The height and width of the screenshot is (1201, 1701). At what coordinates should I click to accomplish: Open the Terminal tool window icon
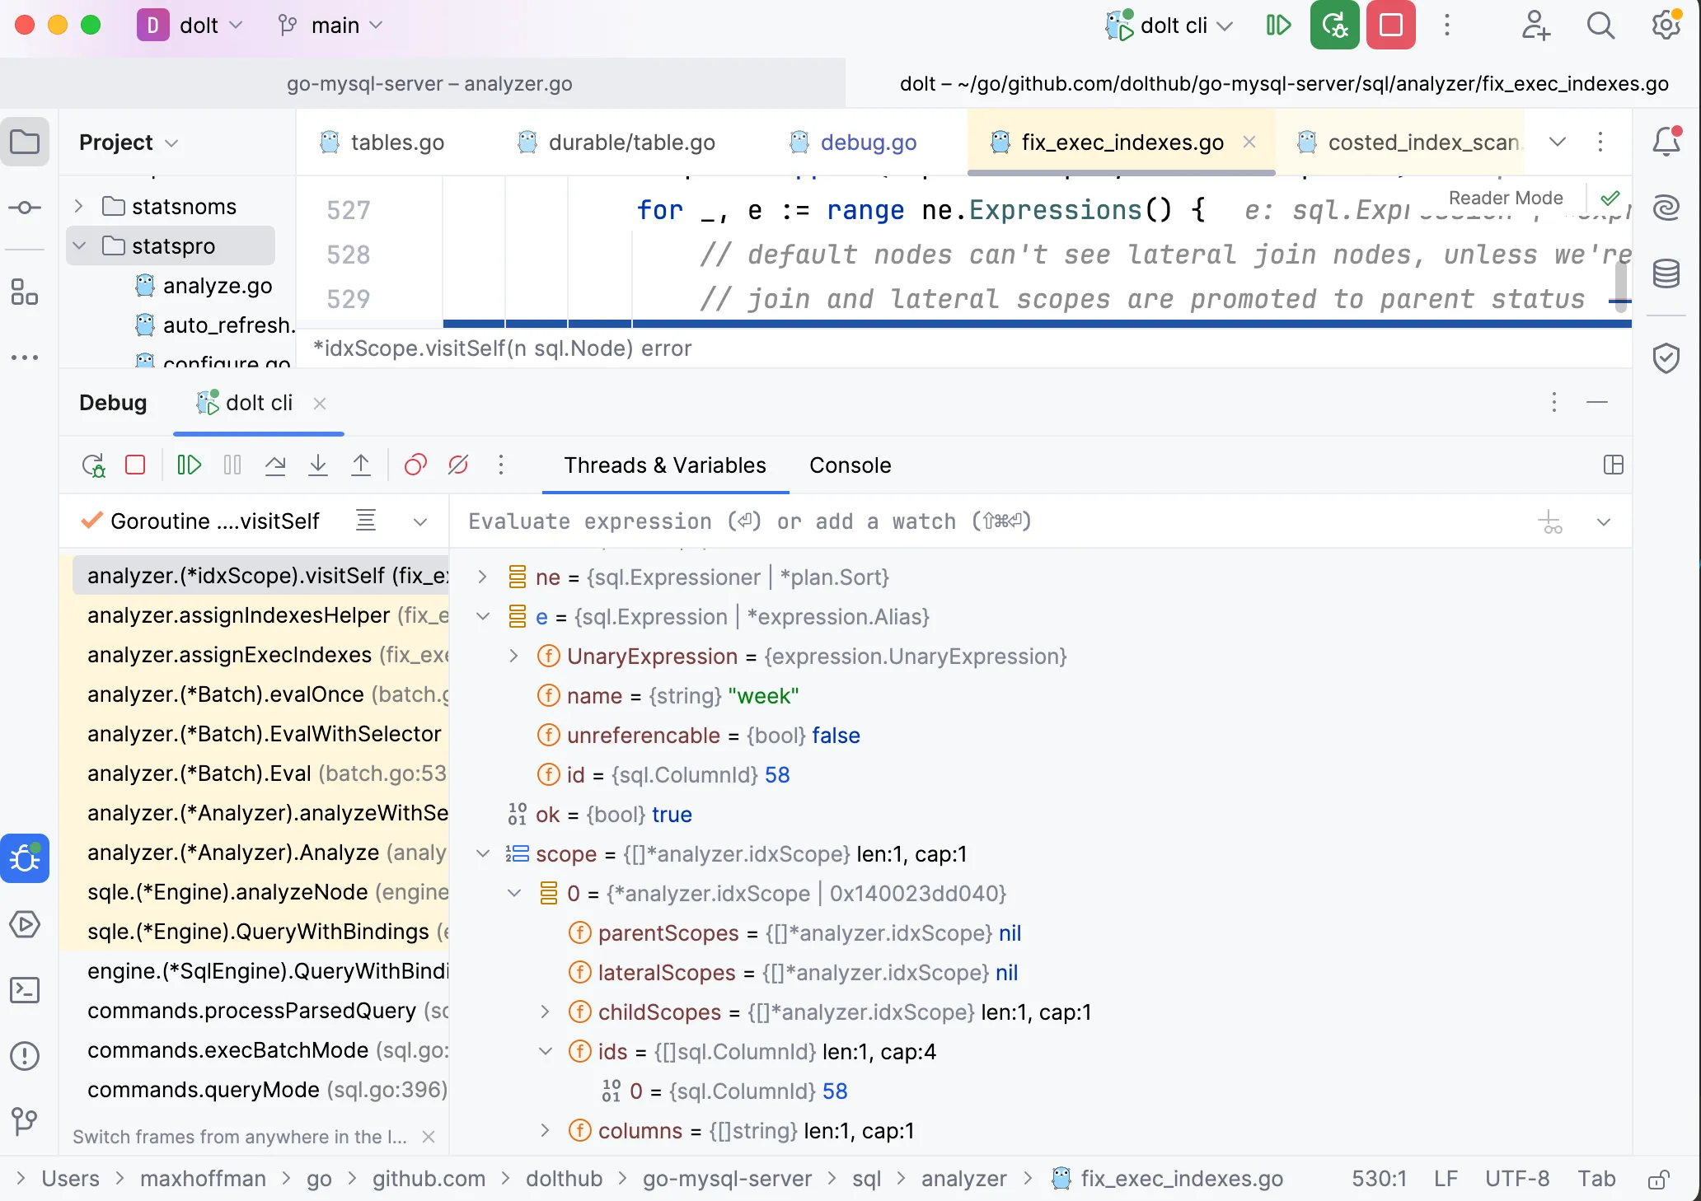pos(25,990)
